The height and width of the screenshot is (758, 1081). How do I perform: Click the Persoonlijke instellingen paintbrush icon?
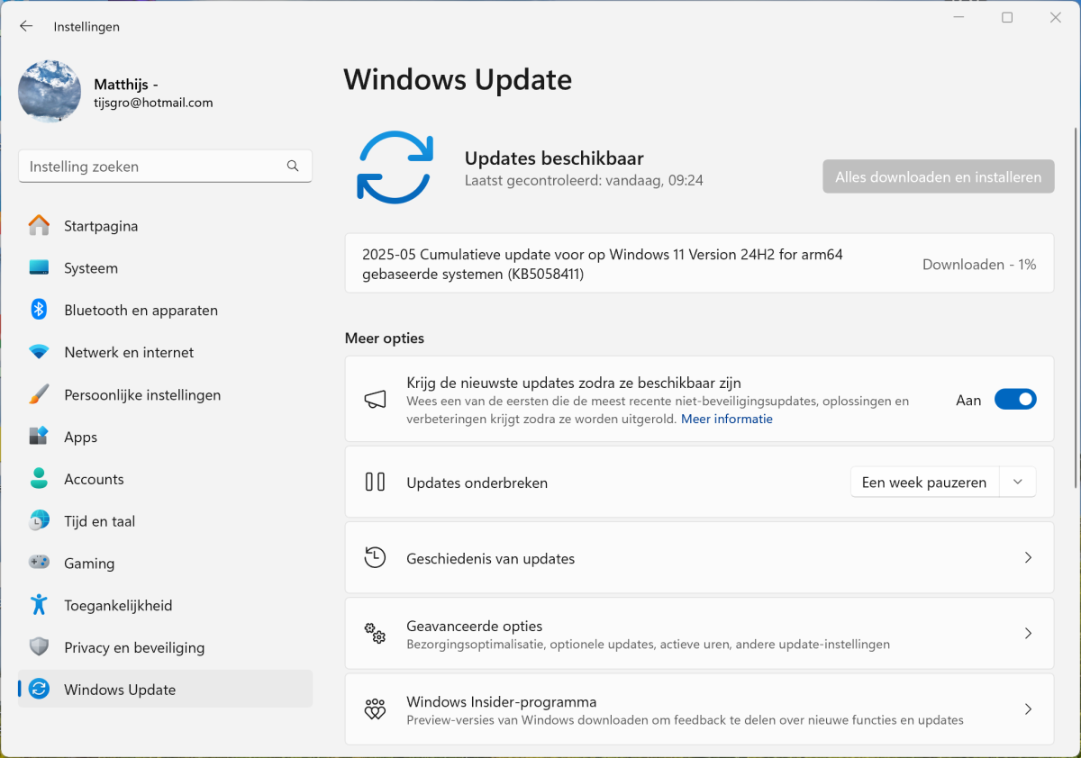point(39,394)
